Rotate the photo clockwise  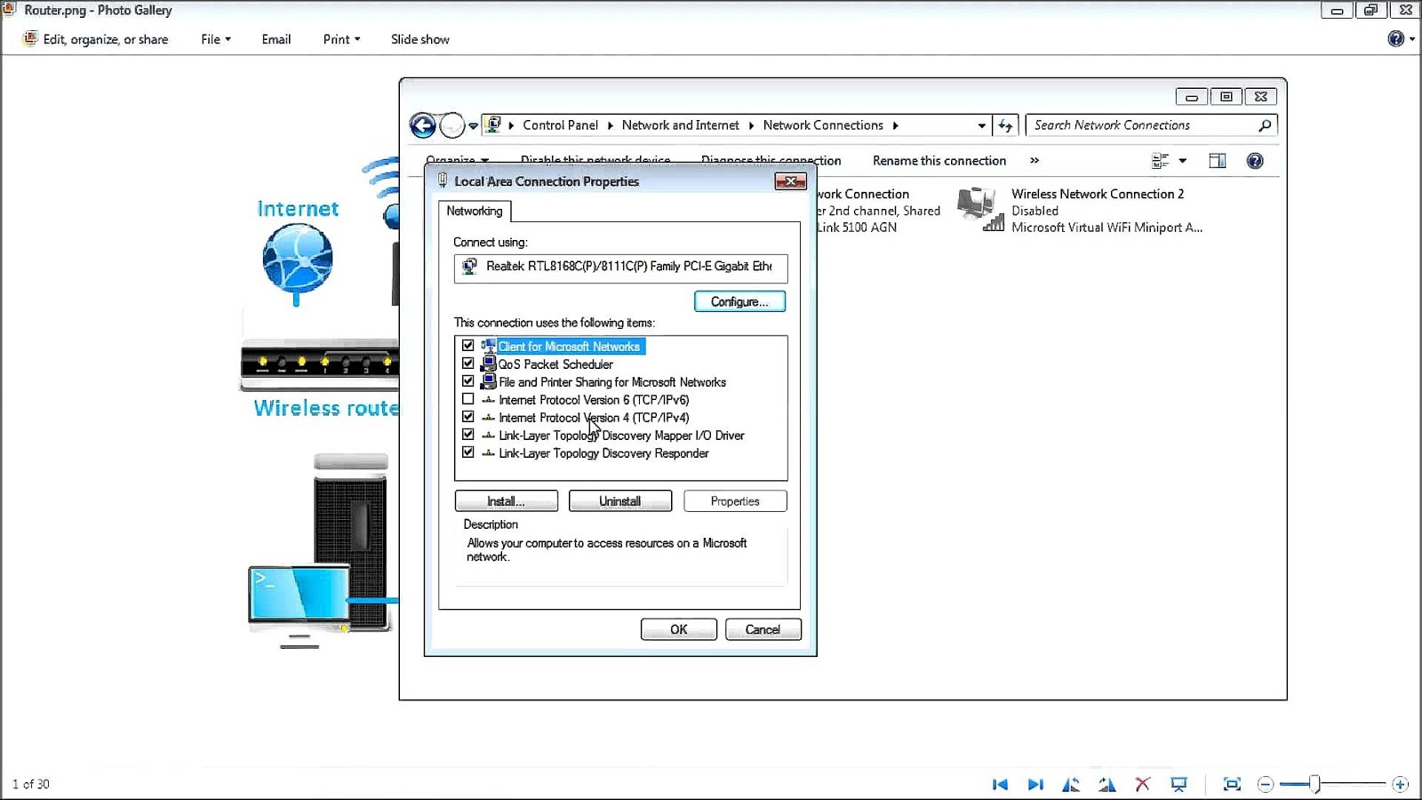click(x=1106, y=784)
